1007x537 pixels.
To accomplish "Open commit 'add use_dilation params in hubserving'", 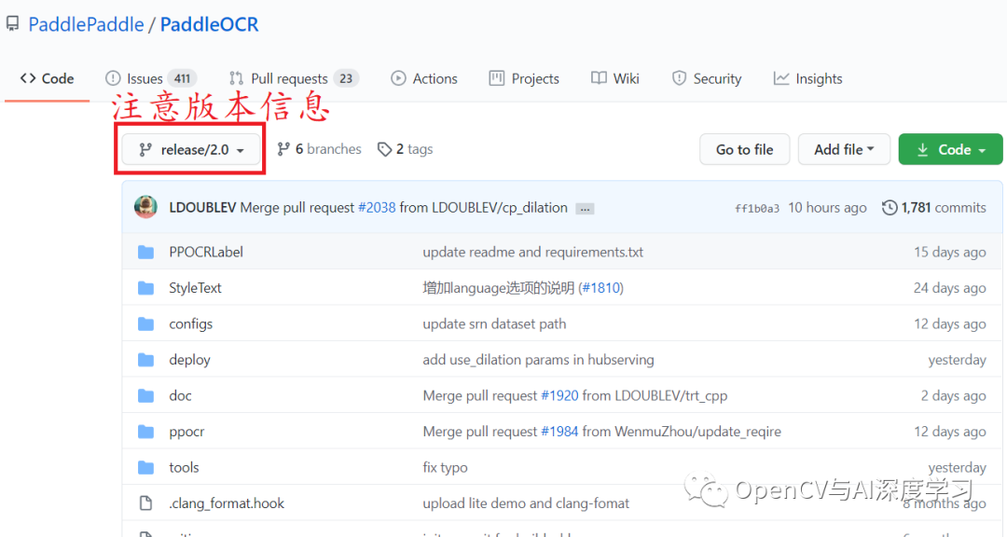I will (538, 360).
